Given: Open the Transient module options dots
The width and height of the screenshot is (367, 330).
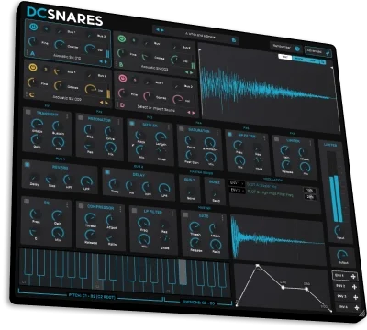Looking at the screenshot, I should [67, 116].
